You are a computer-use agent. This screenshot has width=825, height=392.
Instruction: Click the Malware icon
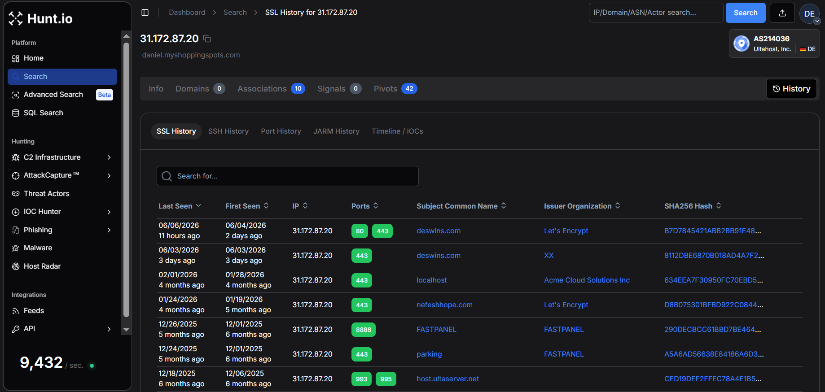[16, 248]
